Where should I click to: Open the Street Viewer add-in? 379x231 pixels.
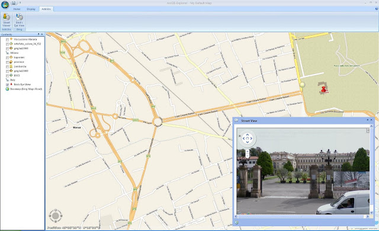pos(7,20)
